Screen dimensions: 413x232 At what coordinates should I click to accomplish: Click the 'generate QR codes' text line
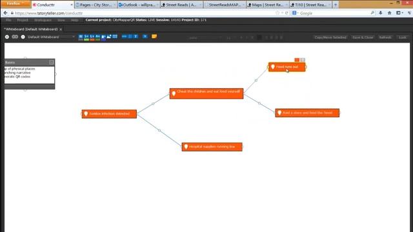coord(17,77)
